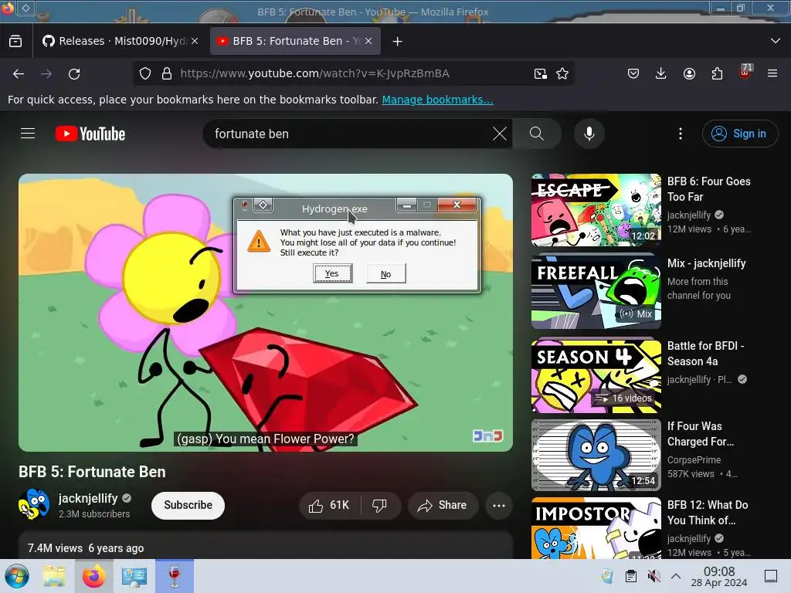Click the CorpsePrime channel name
Image resolution: width=791 pixels, height=593 pixels.
pyautogui.click(x=694, y=460)
